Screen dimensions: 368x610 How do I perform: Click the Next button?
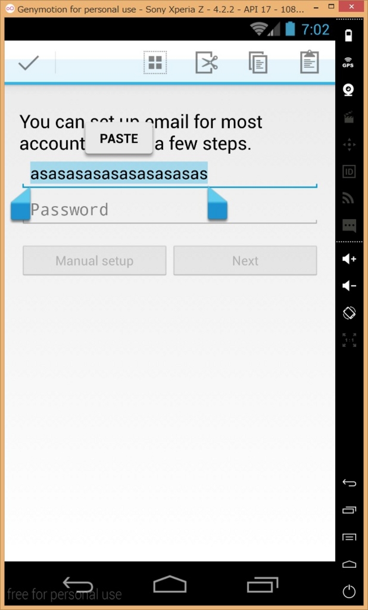click(x=245, y=261)
